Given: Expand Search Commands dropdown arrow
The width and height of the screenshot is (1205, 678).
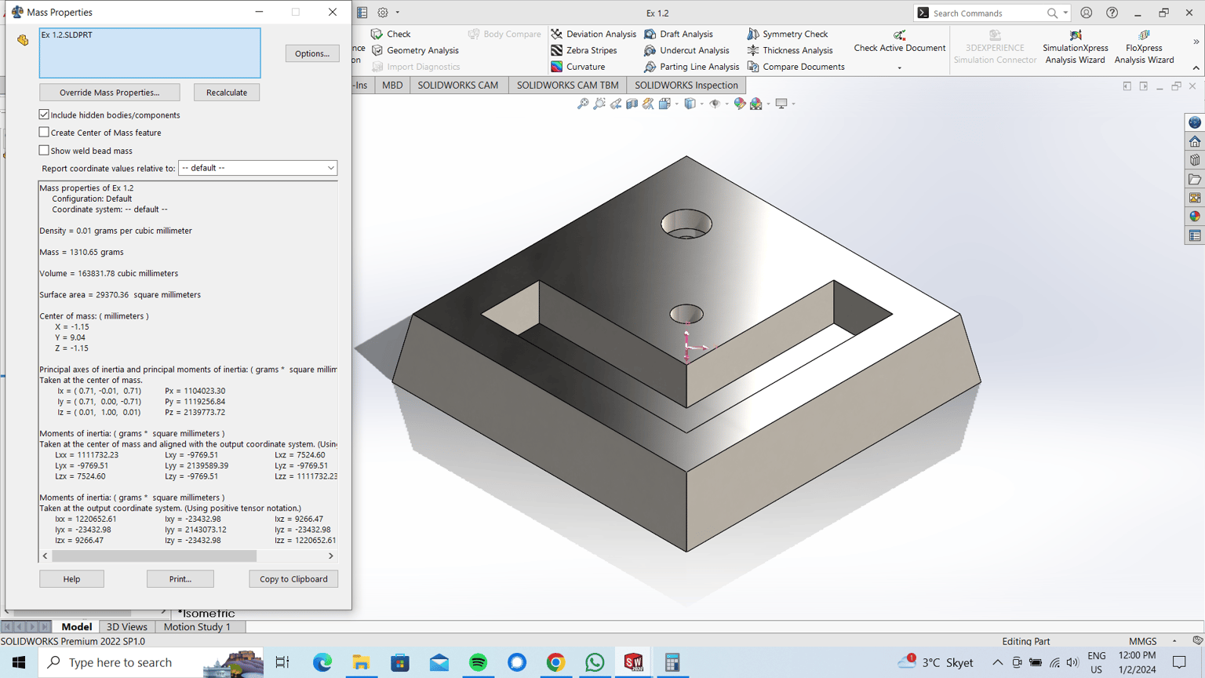Looking at the screenshot, I should coord(1065,13).
